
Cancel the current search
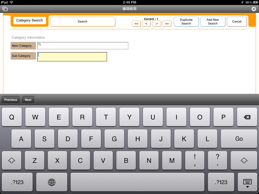237,21
